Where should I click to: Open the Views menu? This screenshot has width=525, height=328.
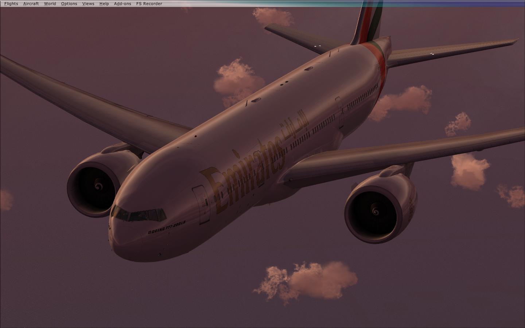(x=88, y=4)
